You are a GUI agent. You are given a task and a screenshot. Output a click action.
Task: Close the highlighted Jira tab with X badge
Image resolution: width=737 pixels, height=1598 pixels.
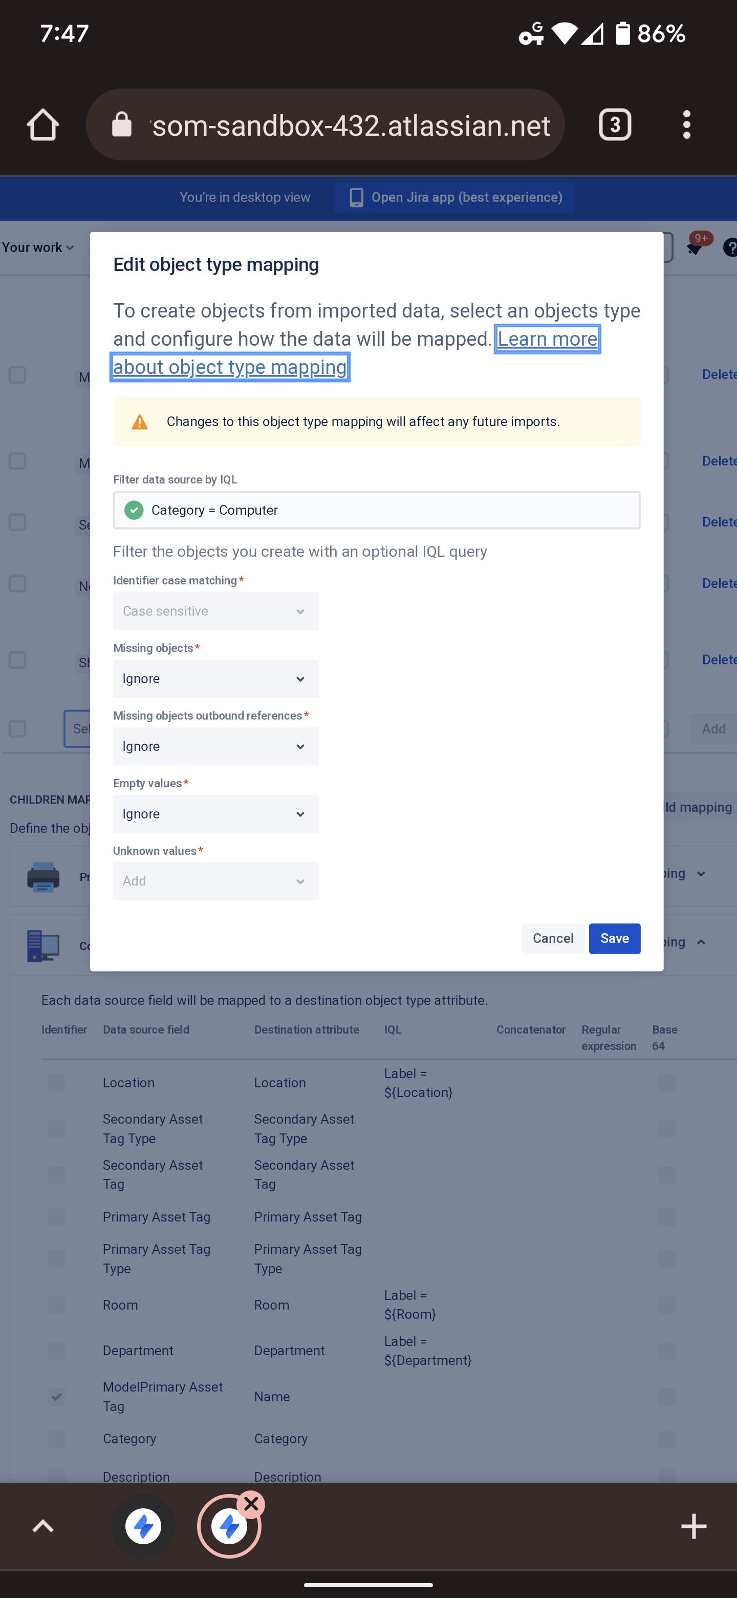pyautogui.click(x=251, y=1504)
